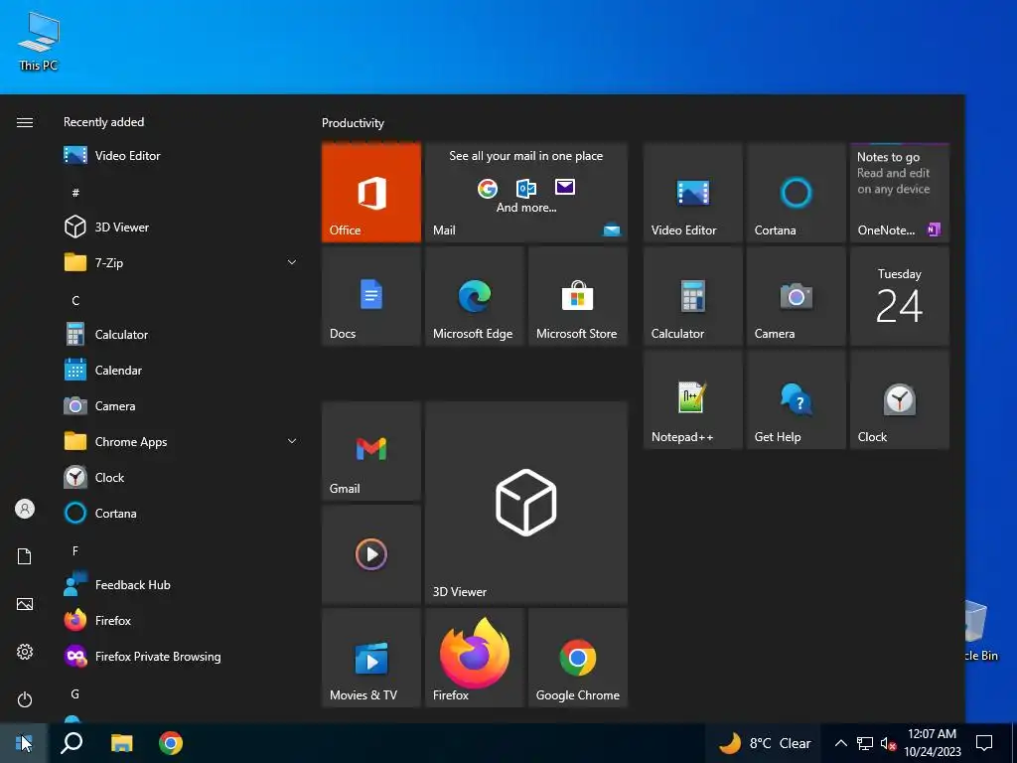Expand the Start menu hamburger navigation
This screenshot has height=763, width=1017.
coord(25,122)
